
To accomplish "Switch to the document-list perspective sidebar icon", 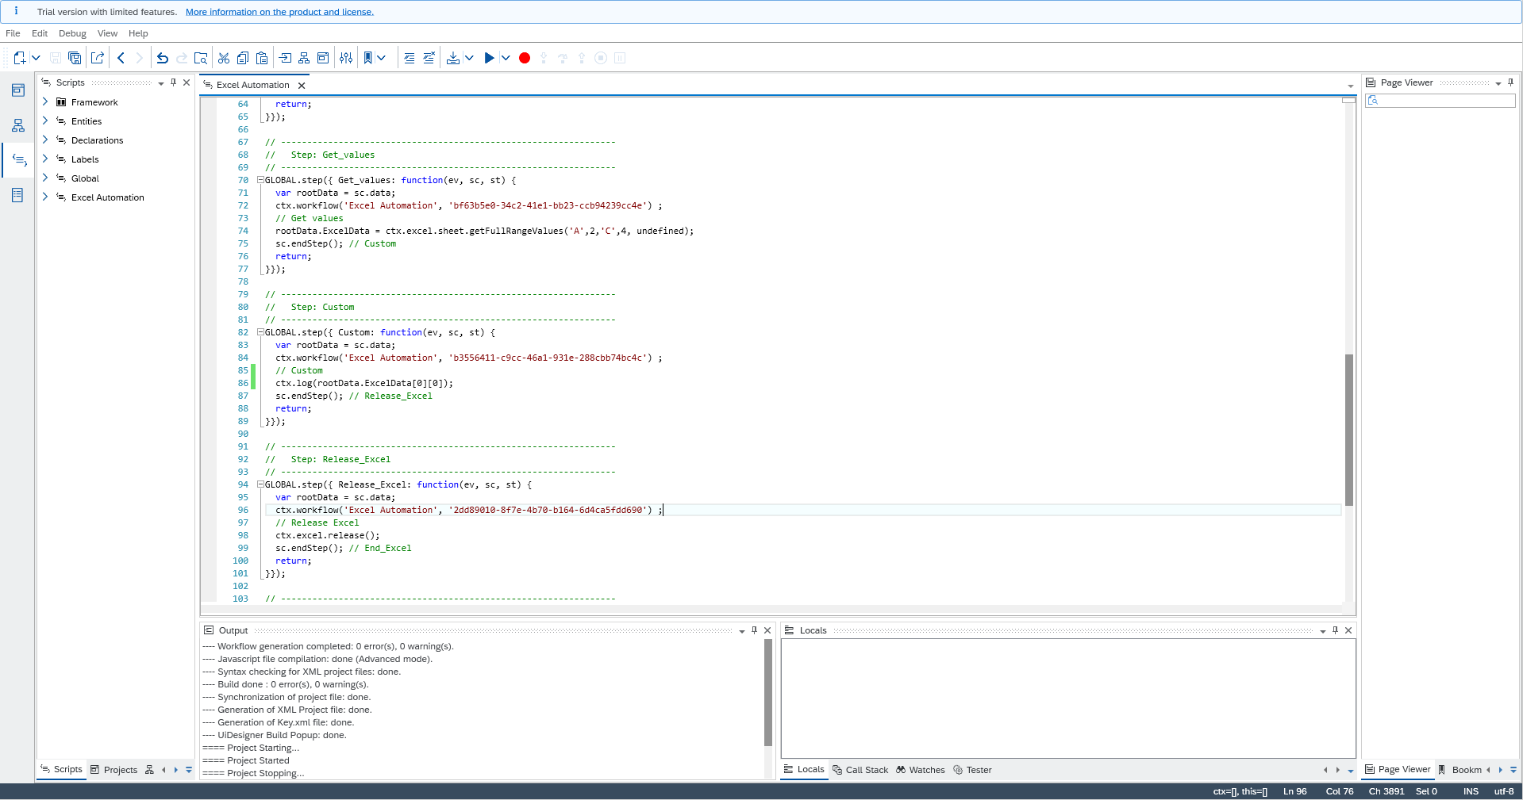I will (18, 195).
